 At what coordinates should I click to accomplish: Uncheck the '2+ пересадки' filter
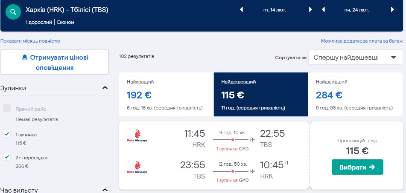coord(7,157)
